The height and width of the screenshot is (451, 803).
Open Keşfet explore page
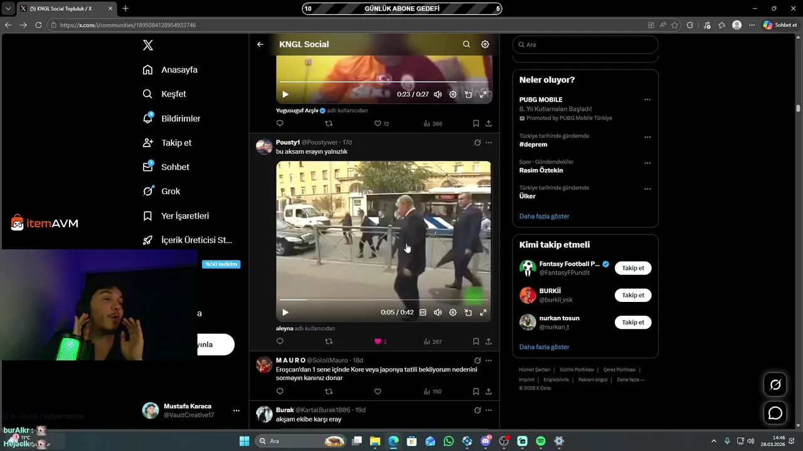click(x=164, y=94)
